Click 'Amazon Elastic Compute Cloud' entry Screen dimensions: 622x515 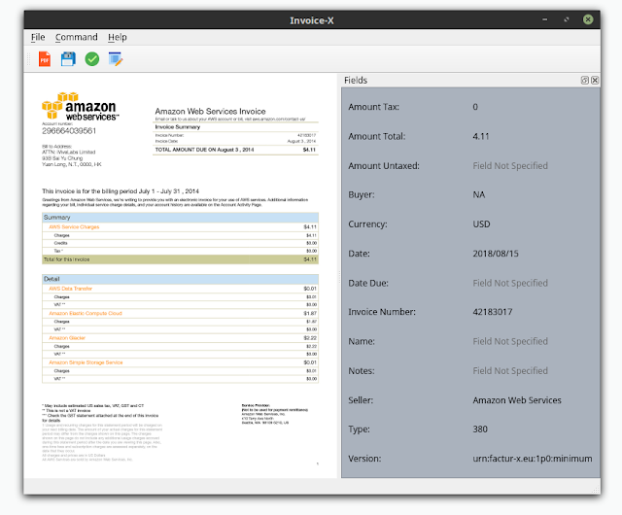(x=86, y=313)
